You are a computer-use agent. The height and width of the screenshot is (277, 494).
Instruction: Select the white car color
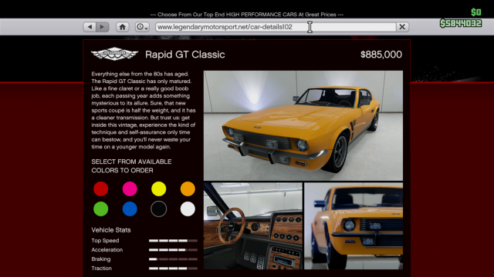click(188, 209)
